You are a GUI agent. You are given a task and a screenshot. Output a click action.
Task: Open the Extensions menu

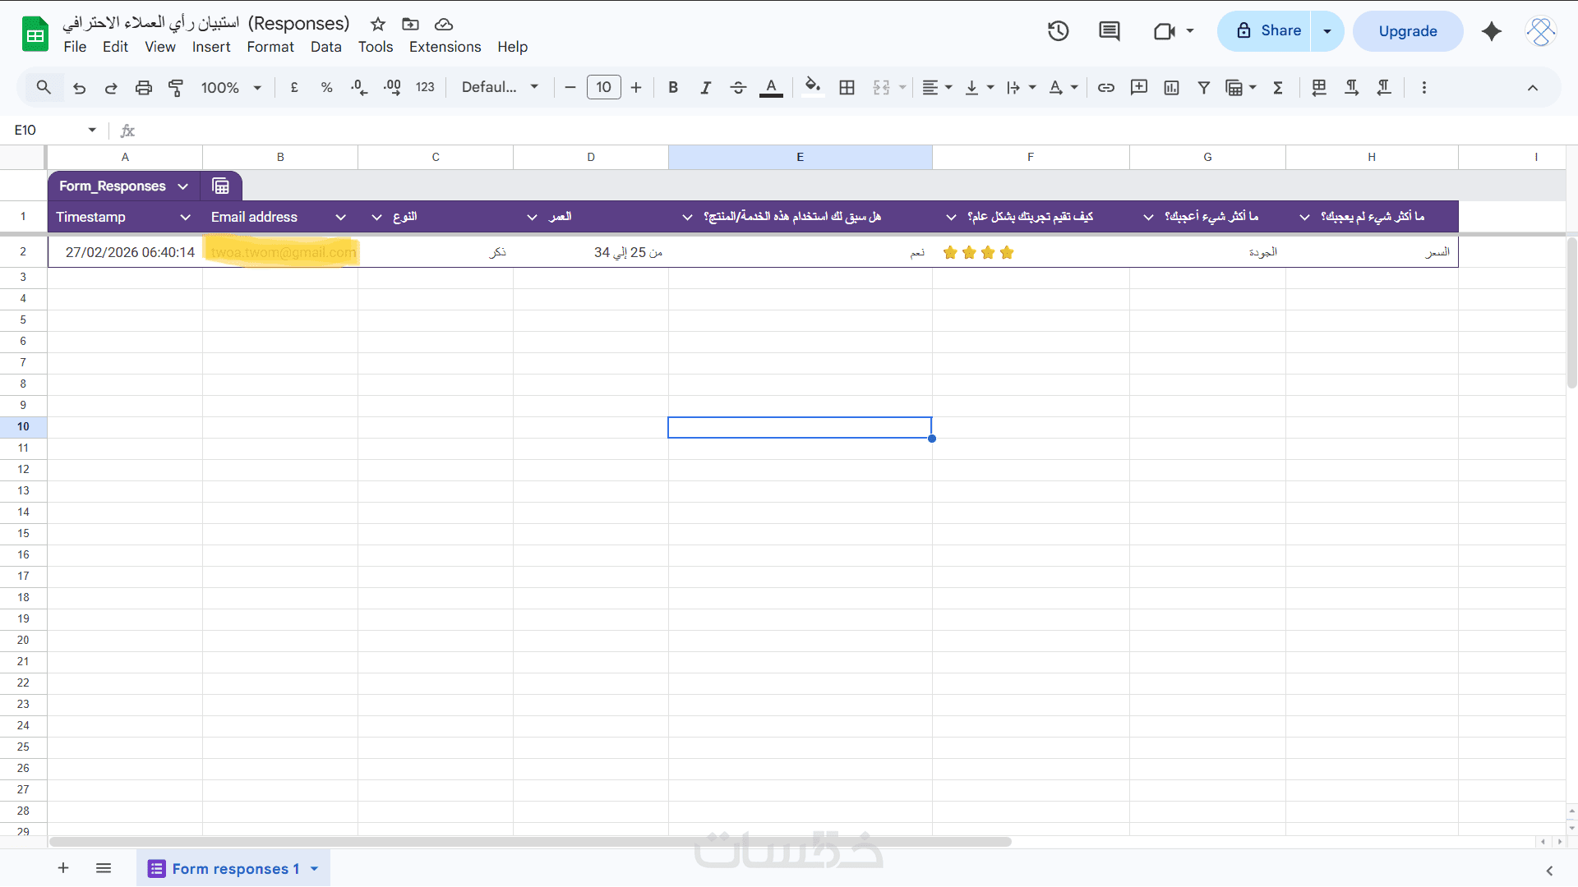(445, 47)
